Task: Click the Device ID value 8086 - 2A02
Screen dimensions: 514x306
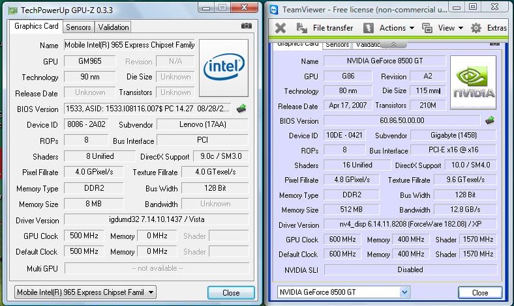Action: [86, 124]
